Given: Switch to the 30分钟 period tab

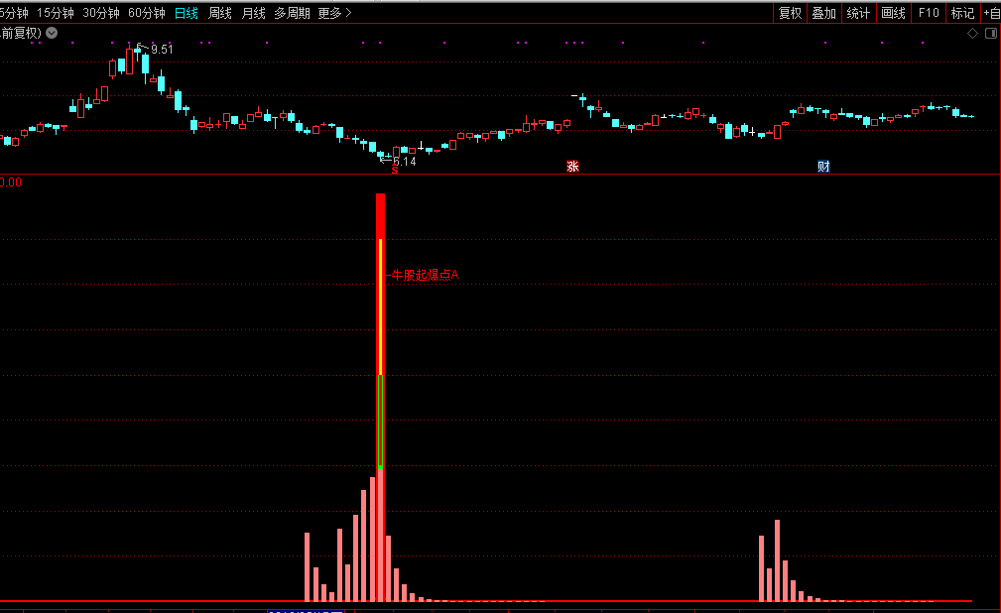Looking at the screenshot, I should click(101, 13).
